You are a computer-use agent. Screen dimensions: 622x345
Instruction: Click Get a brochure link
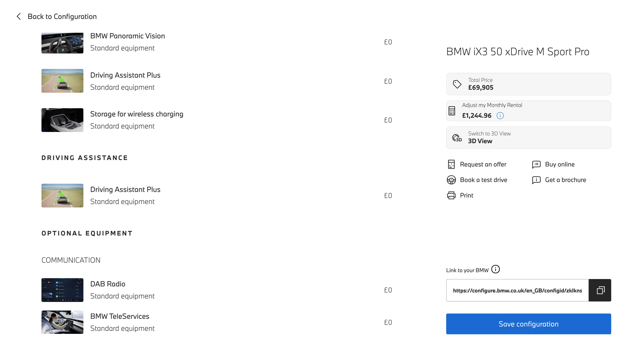click(x=566, y=180)
